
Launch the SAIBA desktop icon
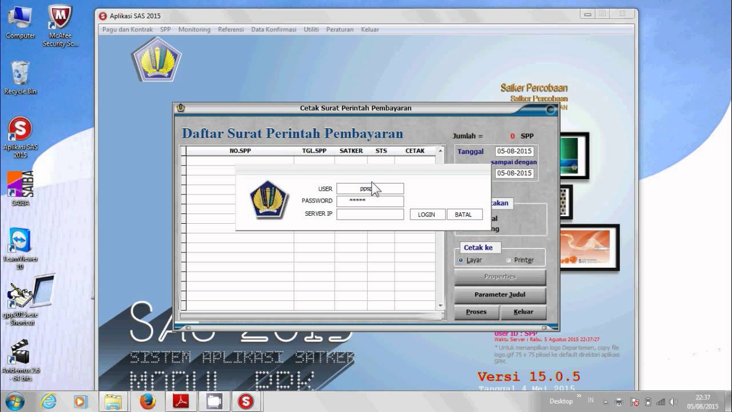[x=21, y=188]
